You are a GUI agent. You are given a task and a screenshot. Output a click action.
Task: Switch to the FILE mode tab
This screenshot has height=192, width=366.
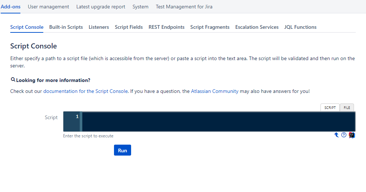pyautogui.click(x=347, y=108)
